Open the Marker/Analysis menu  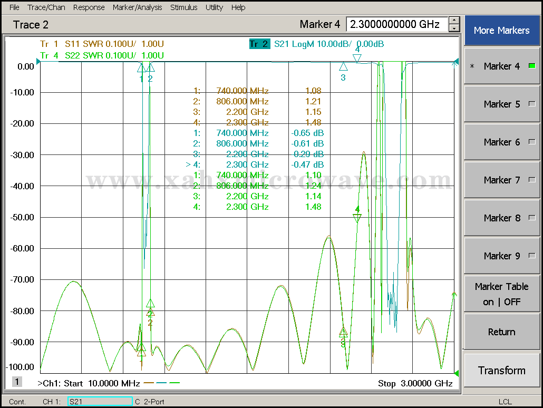[x=137, y=7]
